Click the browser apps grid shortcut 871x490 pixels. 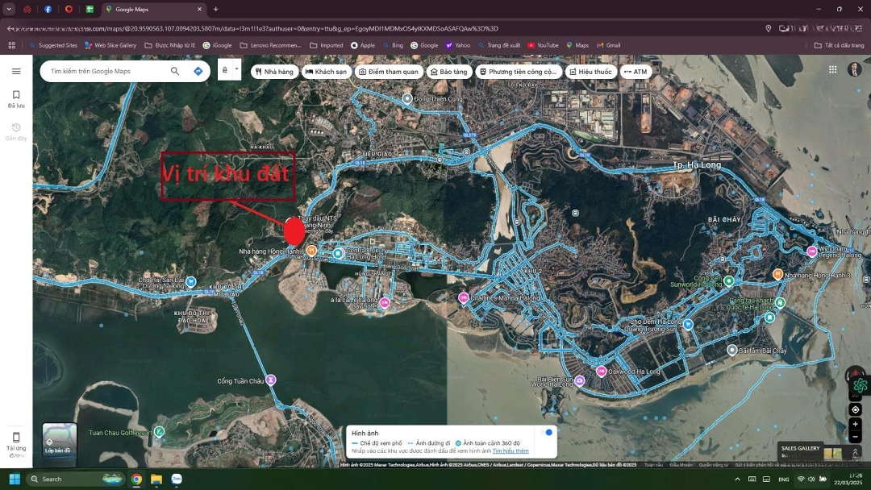click(x=11, y=45)
